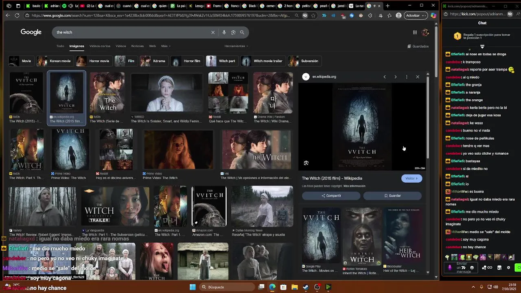
Task: Open Microsoft Store from the taskbar
Action: (x=283, y=287)
